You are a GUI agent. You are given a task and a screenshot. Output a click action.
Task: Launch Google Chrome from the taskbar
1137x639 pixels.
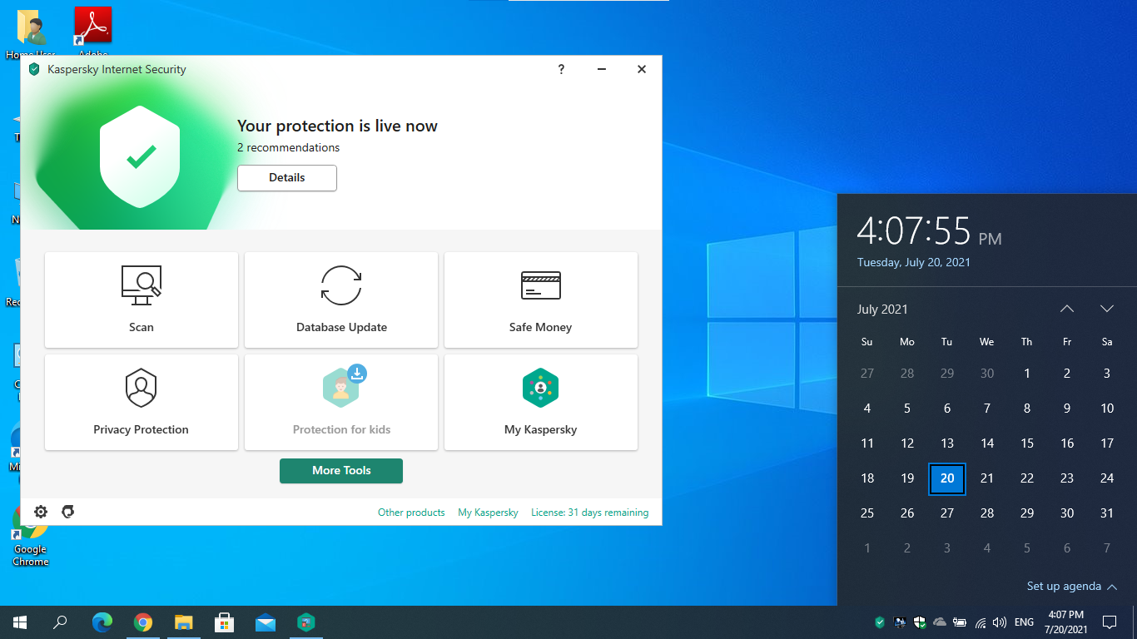143,622
